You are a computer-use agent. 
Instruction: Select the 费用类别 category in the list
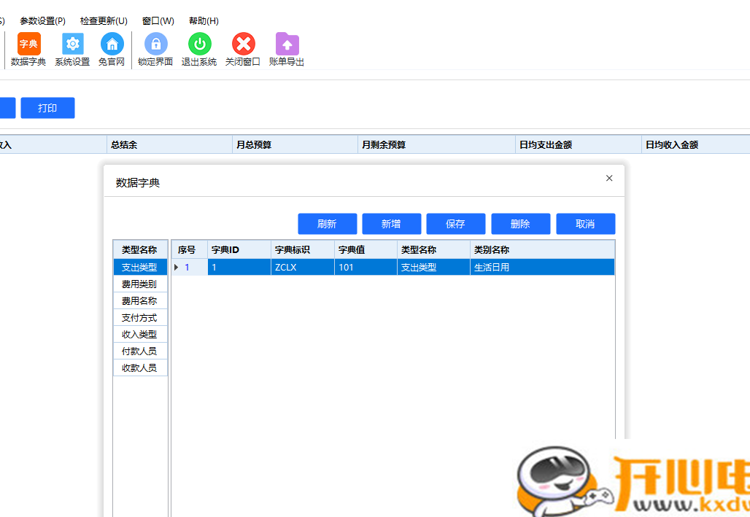(x=139, y=284)
